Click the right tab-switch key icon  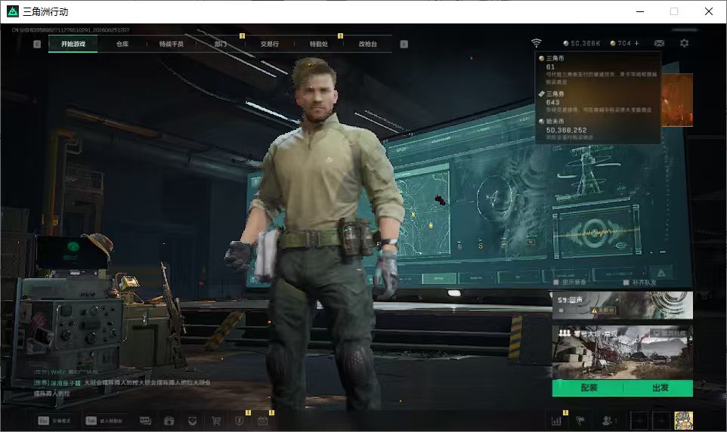pos(404,44)
